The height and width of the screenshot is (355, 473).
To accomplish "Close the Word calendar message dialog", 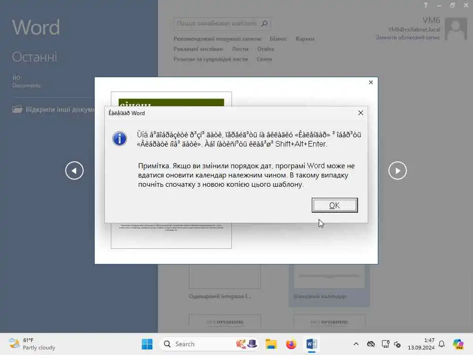I will tap(360, 113).
